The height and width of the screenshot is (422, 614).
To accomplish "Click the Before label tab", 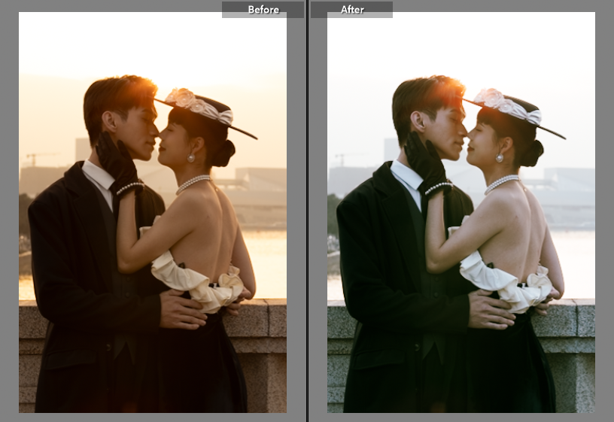I will point(263,10).
